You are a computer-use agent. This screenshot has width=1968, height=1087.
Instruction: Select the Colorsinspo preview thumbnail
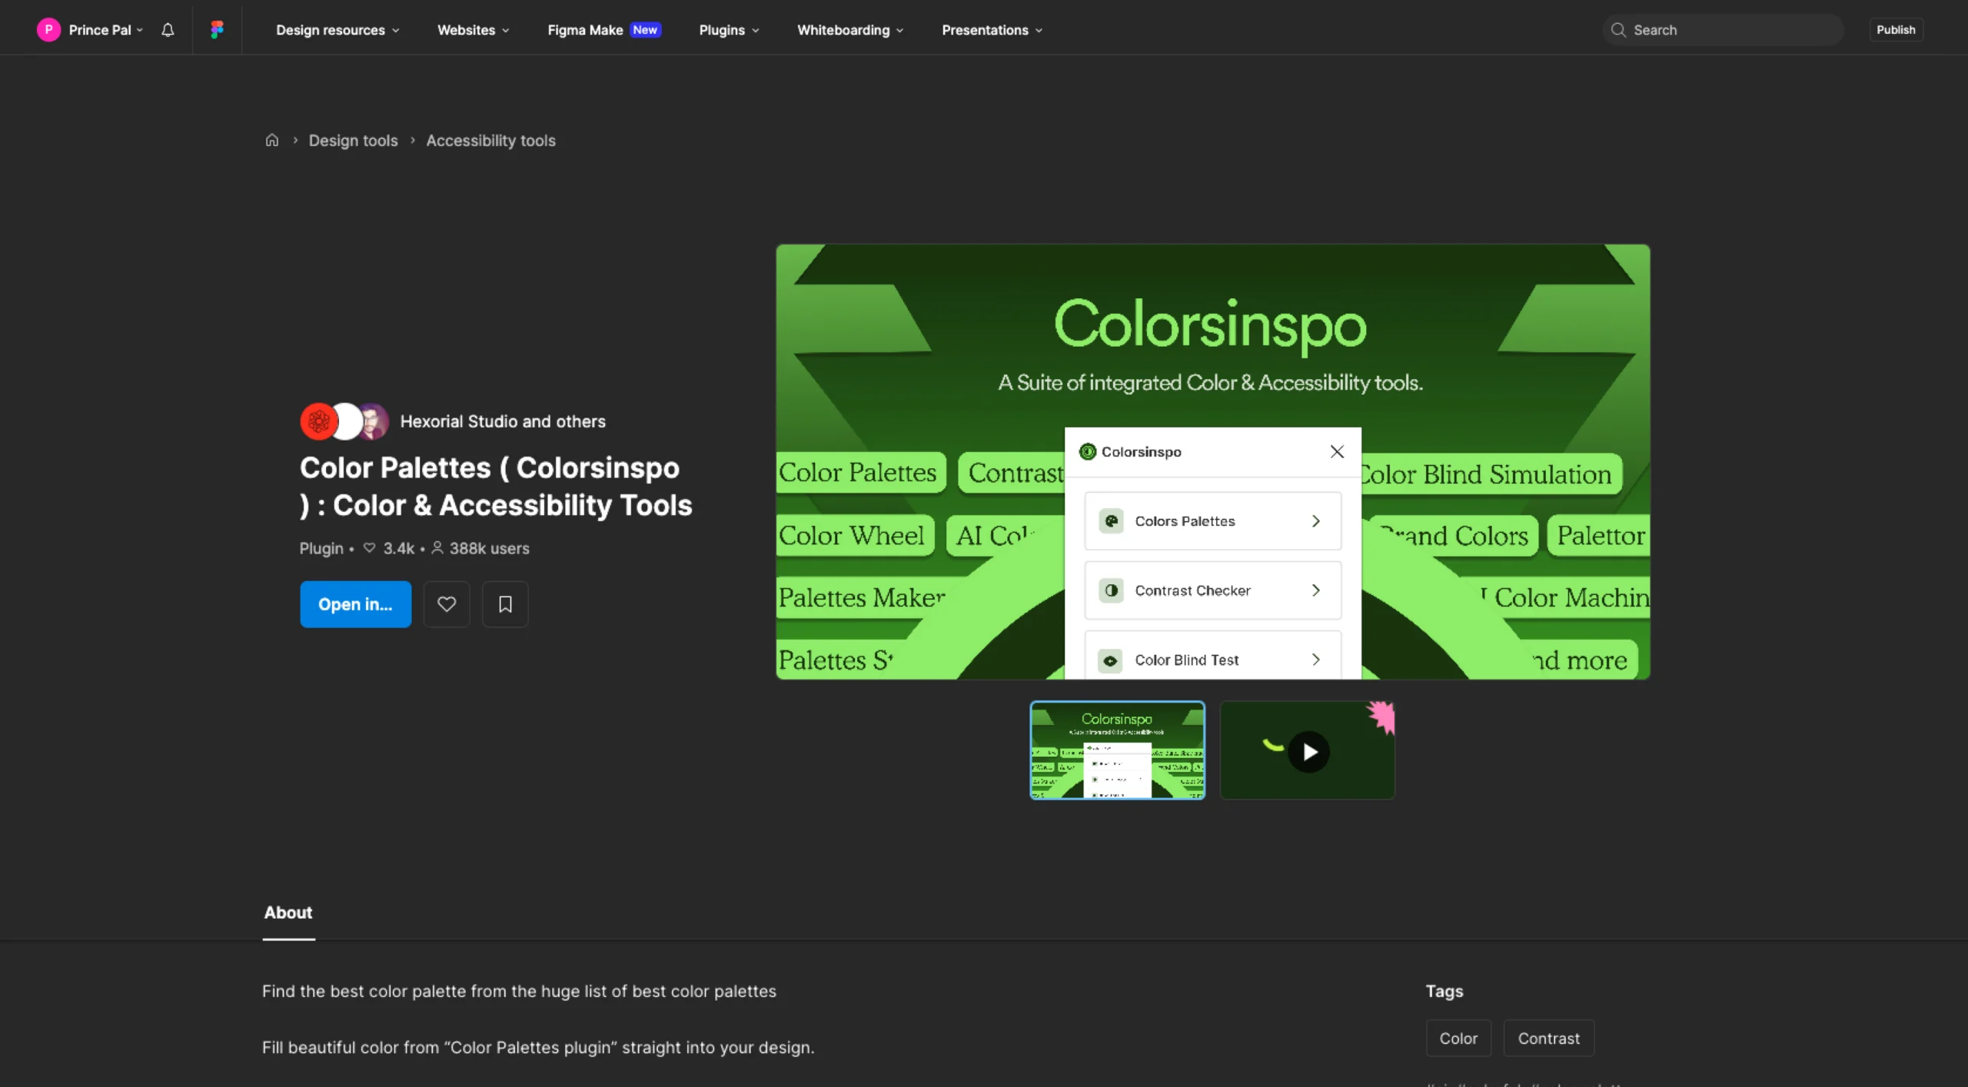pyautogui.click(x=1117, y=750)
